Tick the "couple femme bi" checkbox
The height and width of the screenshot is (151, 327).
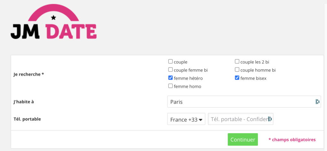[171, 70]
